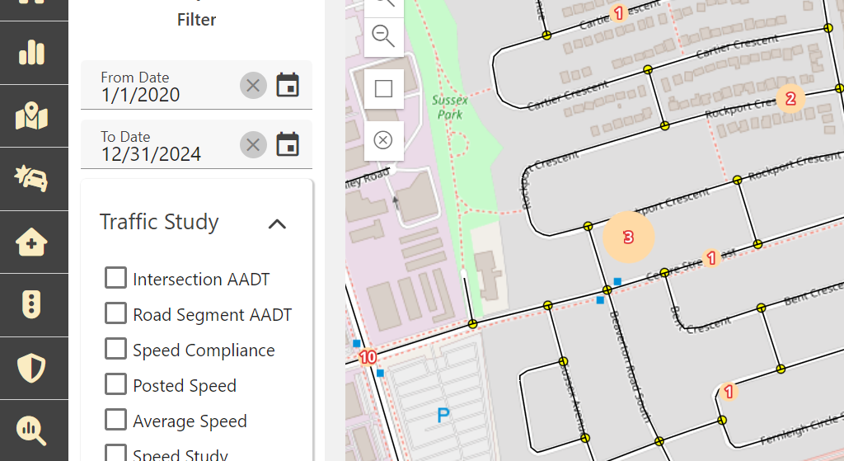
Task: Enable the Intersection AADT checkbox
Action: point(115,279)
